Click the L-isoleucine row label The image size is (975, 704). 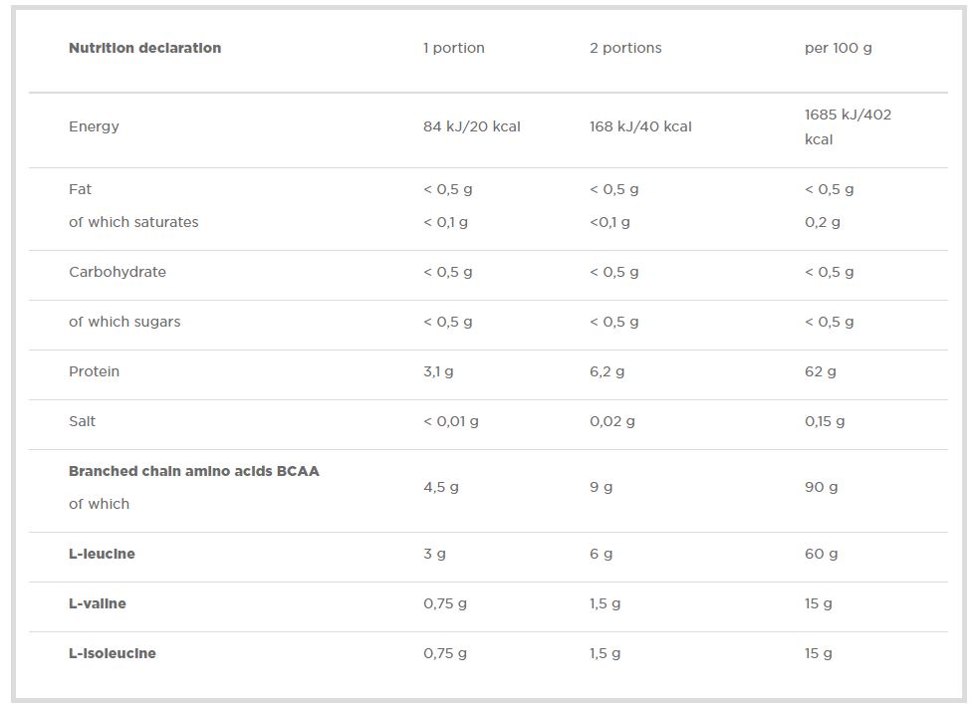(112, 653)
